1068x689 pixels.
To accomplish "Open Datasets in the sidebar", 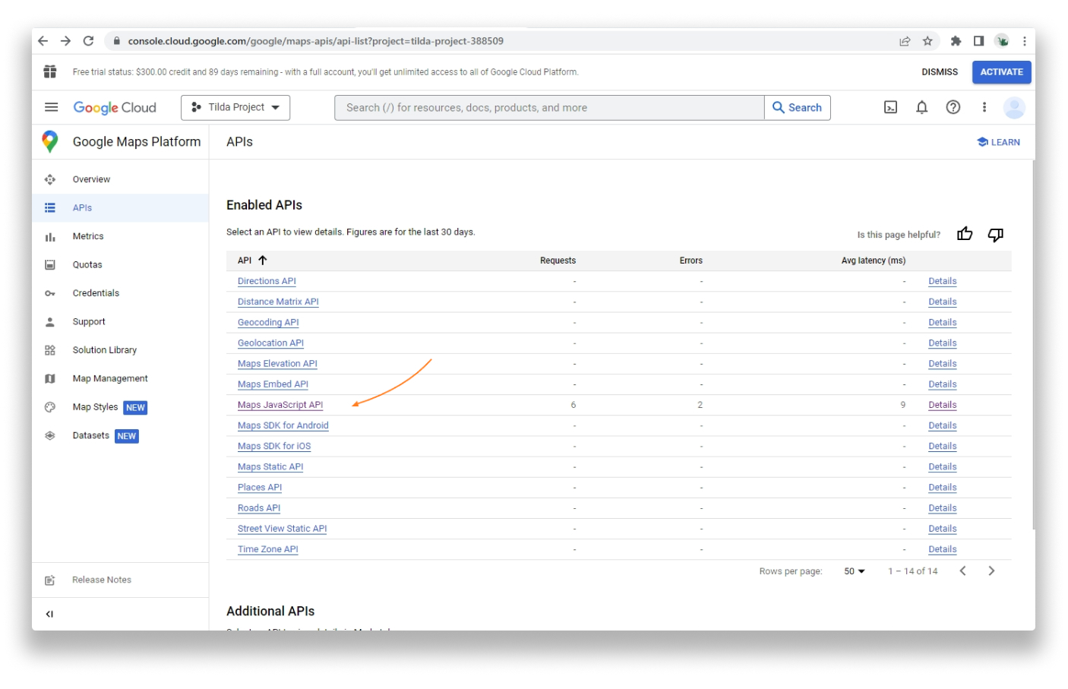I will pos(120,435).
